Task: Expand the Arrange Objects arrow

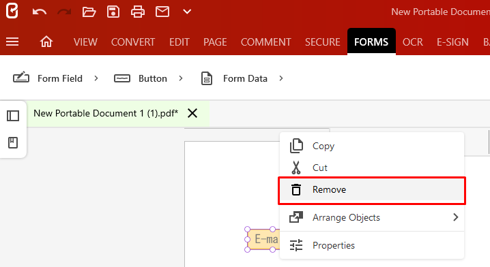Action: [456, 217]
